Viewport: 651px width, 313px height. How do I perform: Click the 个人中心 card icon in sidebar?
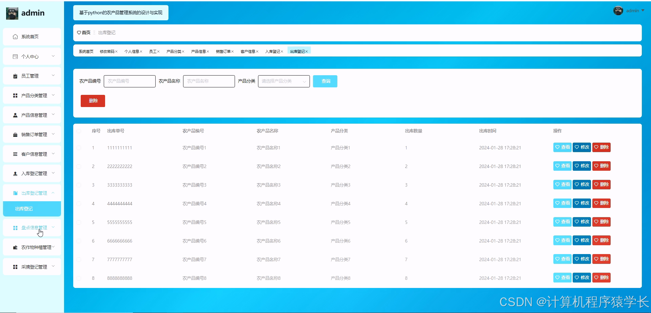(15, 57)
